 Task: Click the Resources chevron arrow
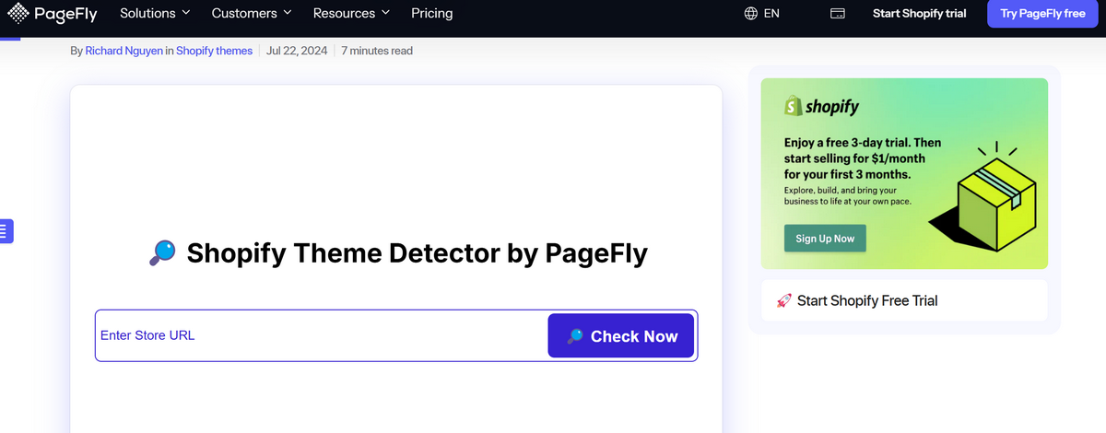385,13
